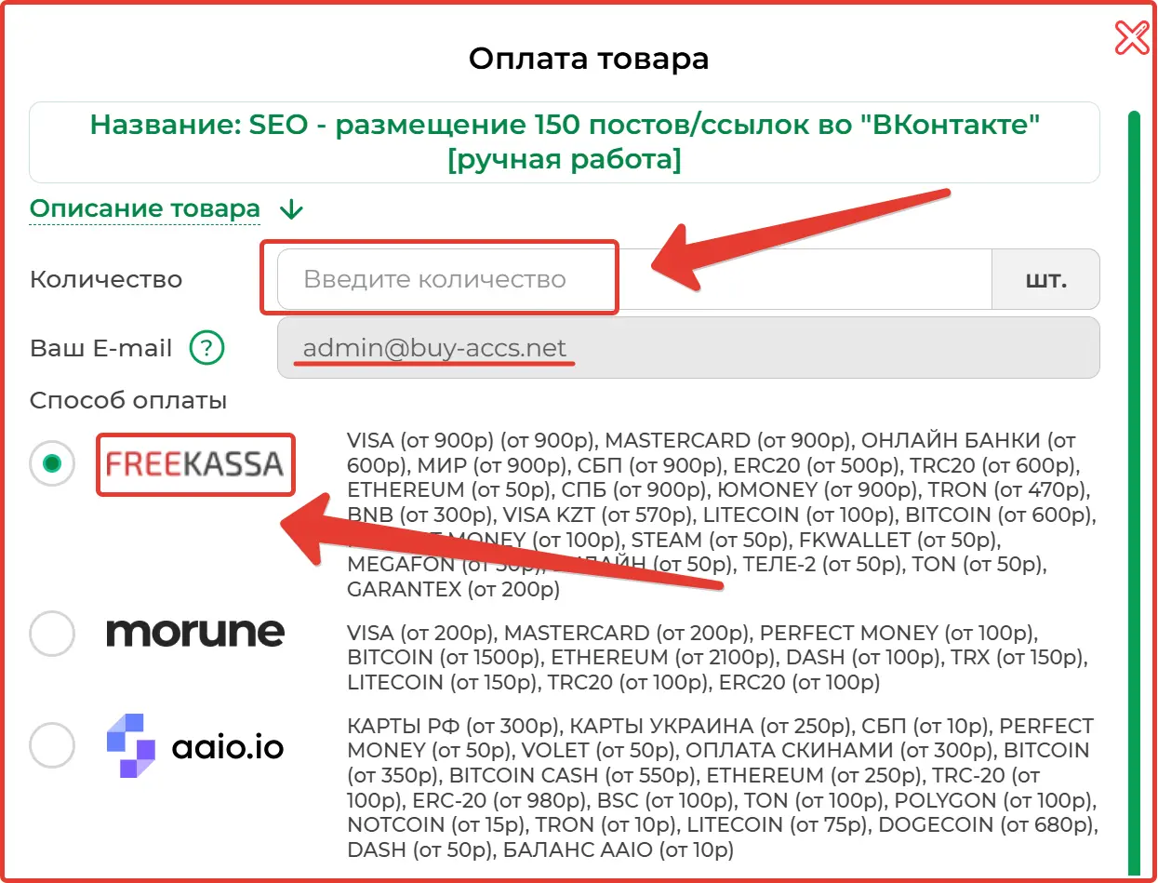Click the green down arrow beside Описание товара

[291, 209]
